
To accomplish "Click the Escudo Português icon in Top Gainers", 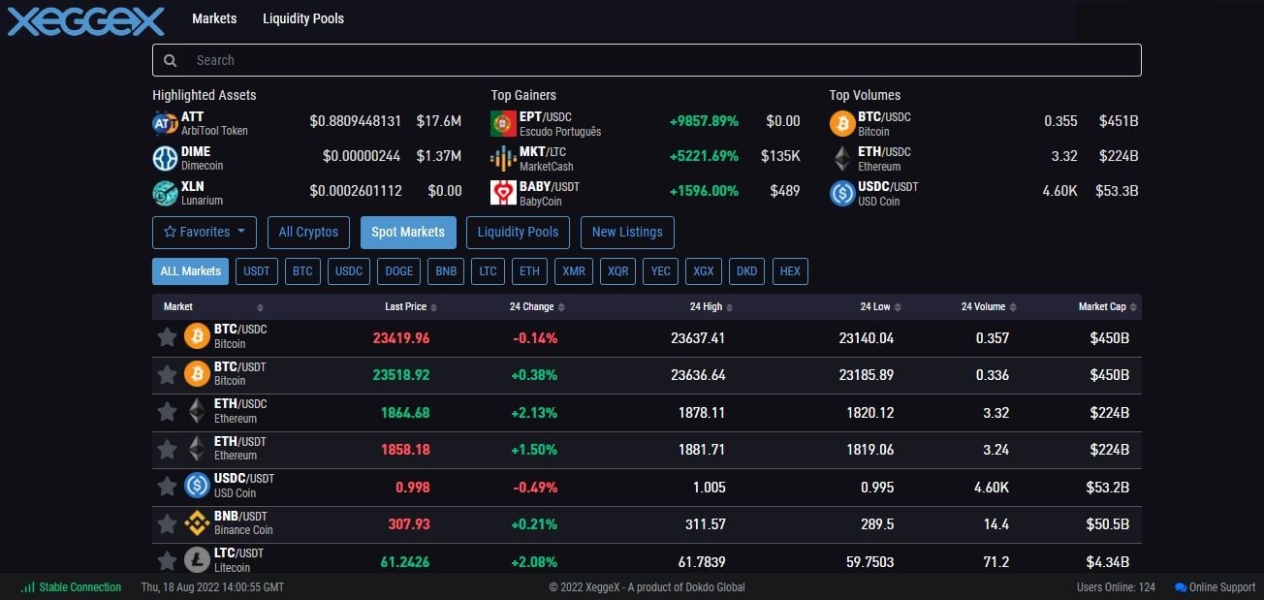I will pyautogui.click(x=503, y=122).
